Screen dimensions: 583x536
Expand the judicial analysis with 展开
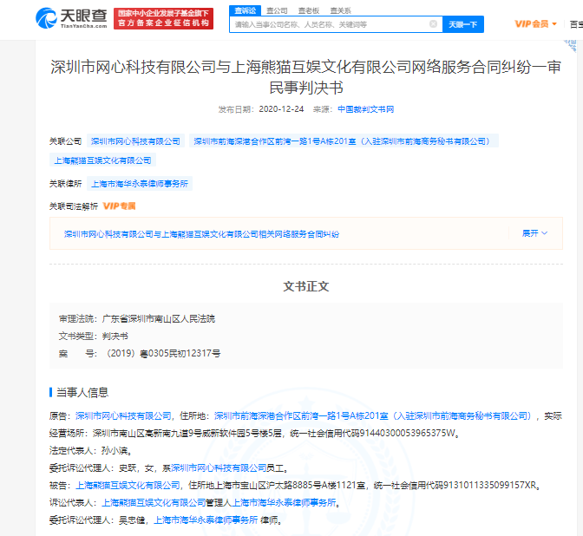pyautogui.click(x=534, y=233)
